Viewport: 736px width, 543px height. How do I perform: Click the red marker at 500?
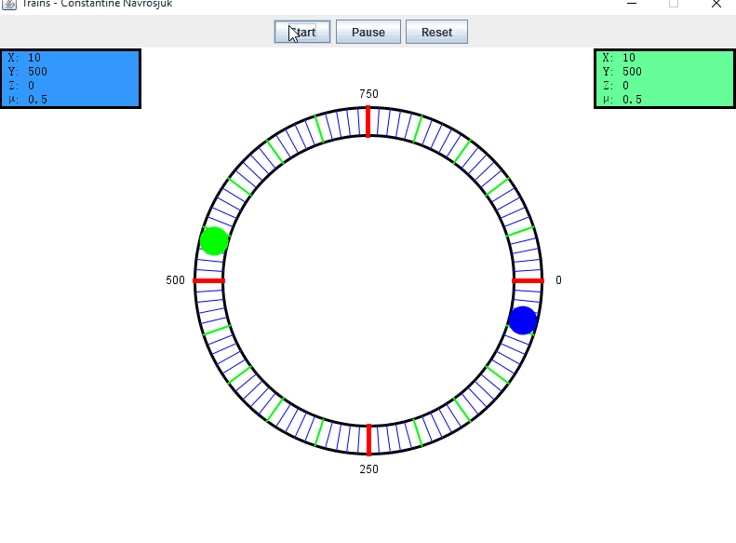208,280
